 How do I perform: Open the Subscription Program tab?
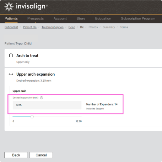click(x=138, y=18)
